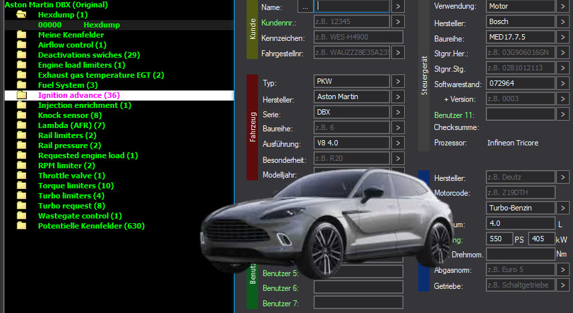Click the Fuel System folder icon

click(x=21, y=85)
